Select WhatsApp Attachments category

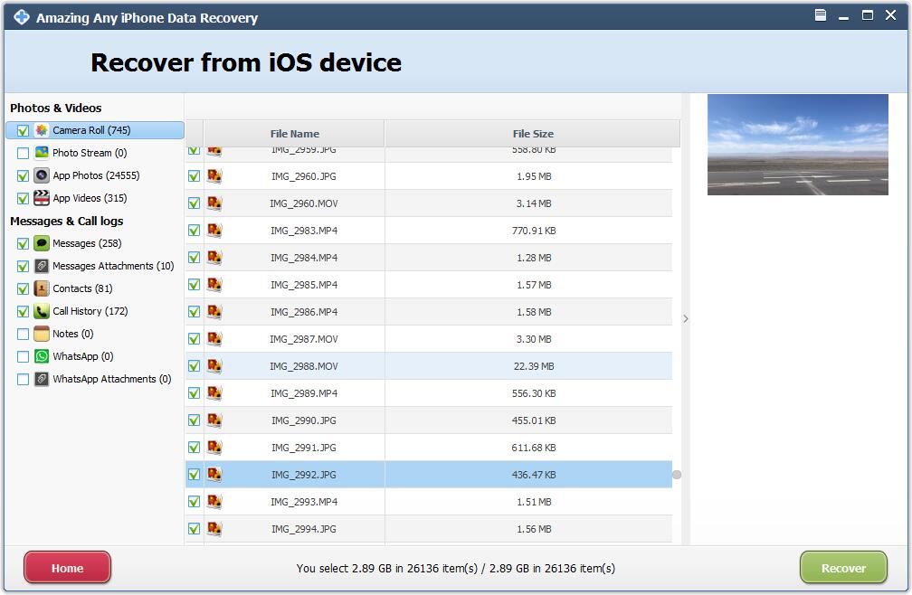pos(111,379)
